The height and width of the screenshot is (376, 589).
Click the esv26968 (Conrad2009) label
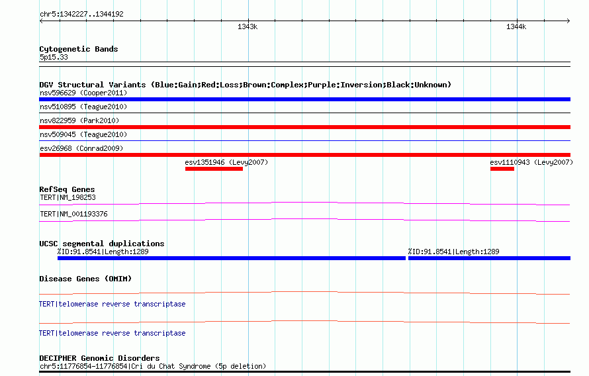(x=81, y=148)
